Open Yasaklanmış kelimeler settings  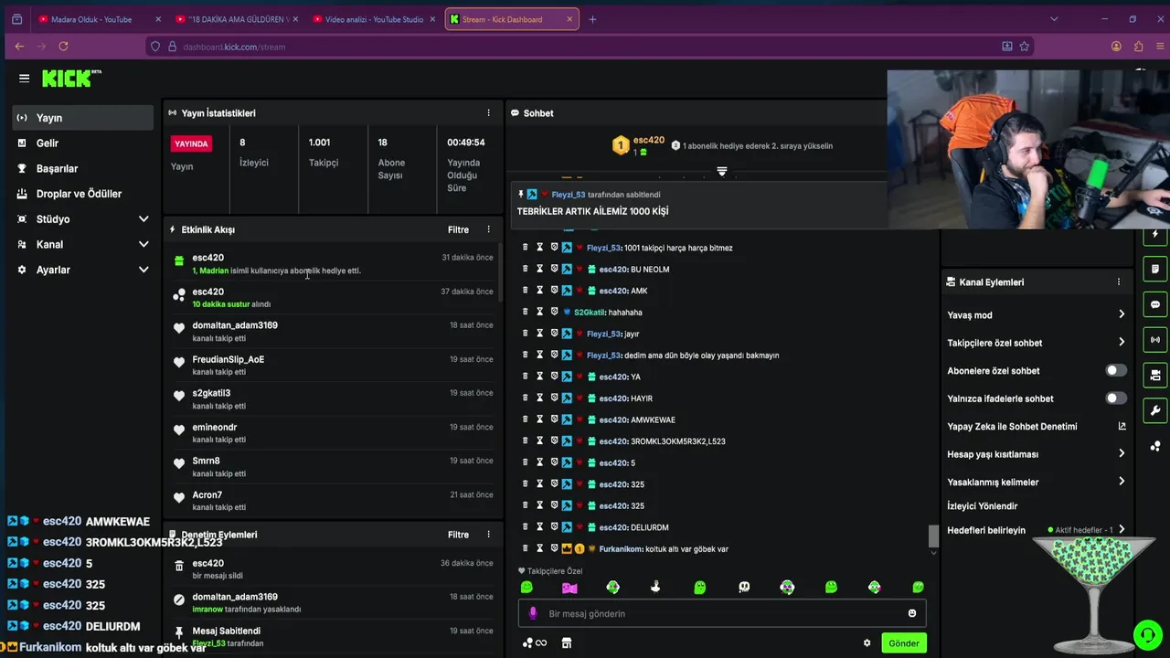[1037, 482]
